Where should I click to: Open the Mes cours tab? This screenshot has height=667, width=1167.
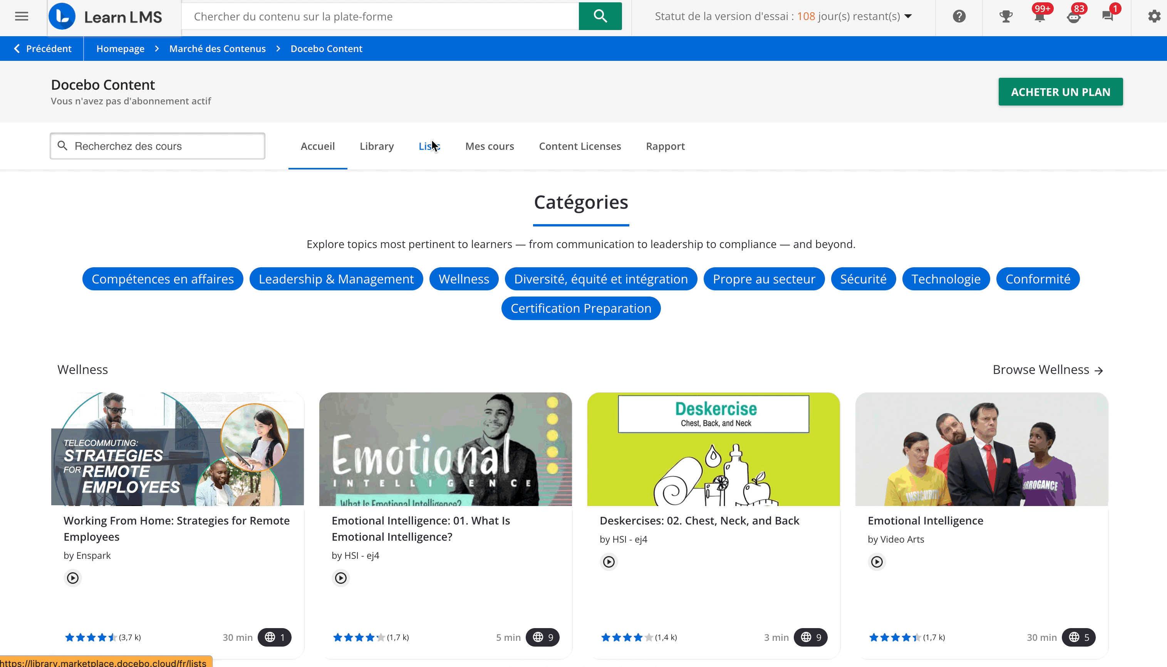[489, 146]
